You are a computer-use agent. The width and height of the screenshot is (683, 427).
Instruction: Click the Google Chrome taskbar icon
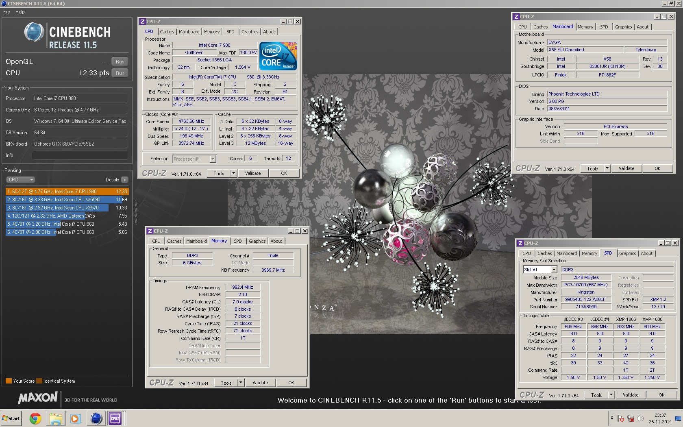point(35,418)
